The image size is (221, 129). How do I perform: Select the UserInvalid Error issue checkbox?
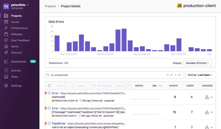(x=49, y=93)
